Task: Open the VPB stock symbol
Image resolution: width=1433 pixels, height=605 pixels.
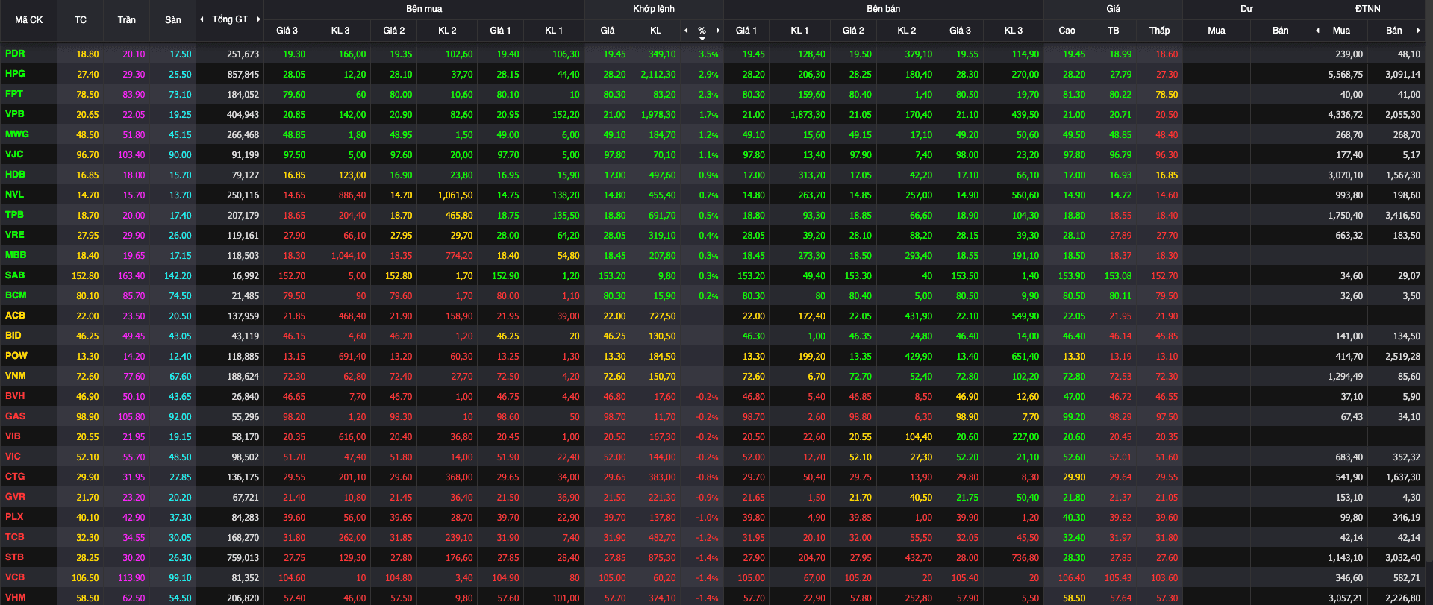Action: point(15,114)
